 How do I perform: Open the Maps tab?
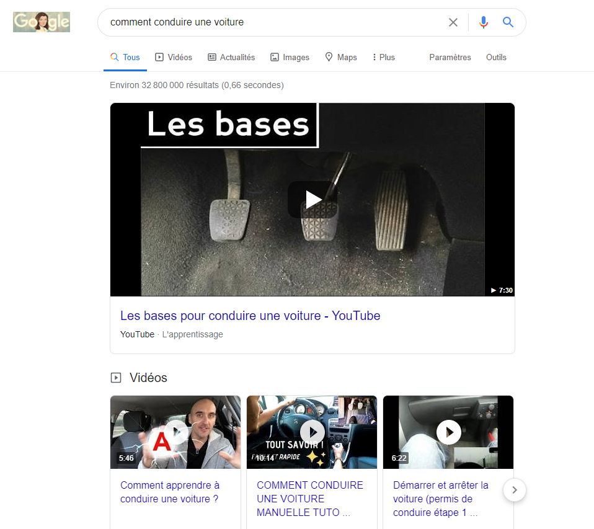(x=341, y=57)
